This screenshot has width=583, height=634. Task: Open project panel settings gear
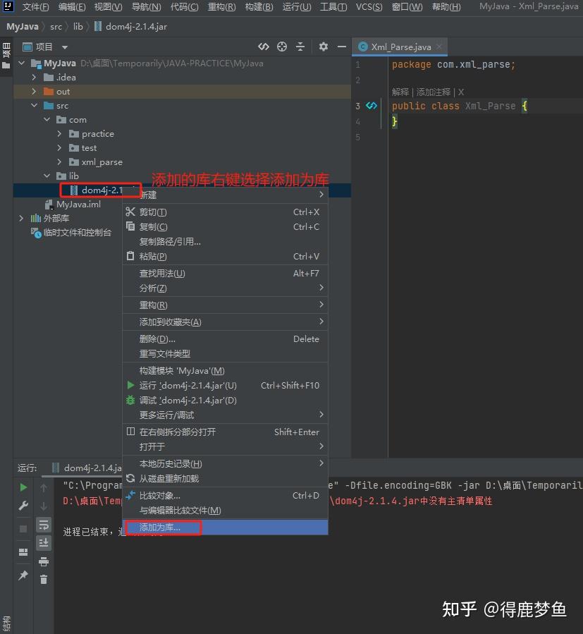(x=323, y=47)
